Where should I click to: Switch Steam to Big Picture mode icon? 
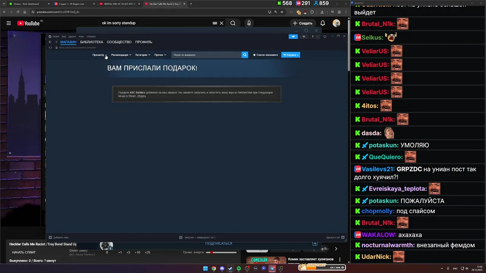[x=325, y=36]
